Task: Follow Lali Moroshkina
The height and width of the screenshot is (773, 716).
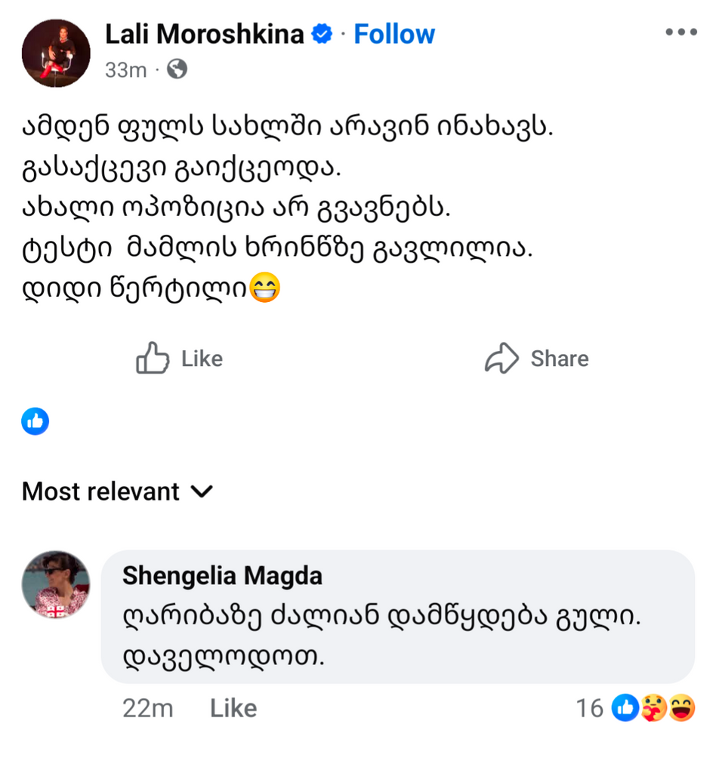Action: 394,34
